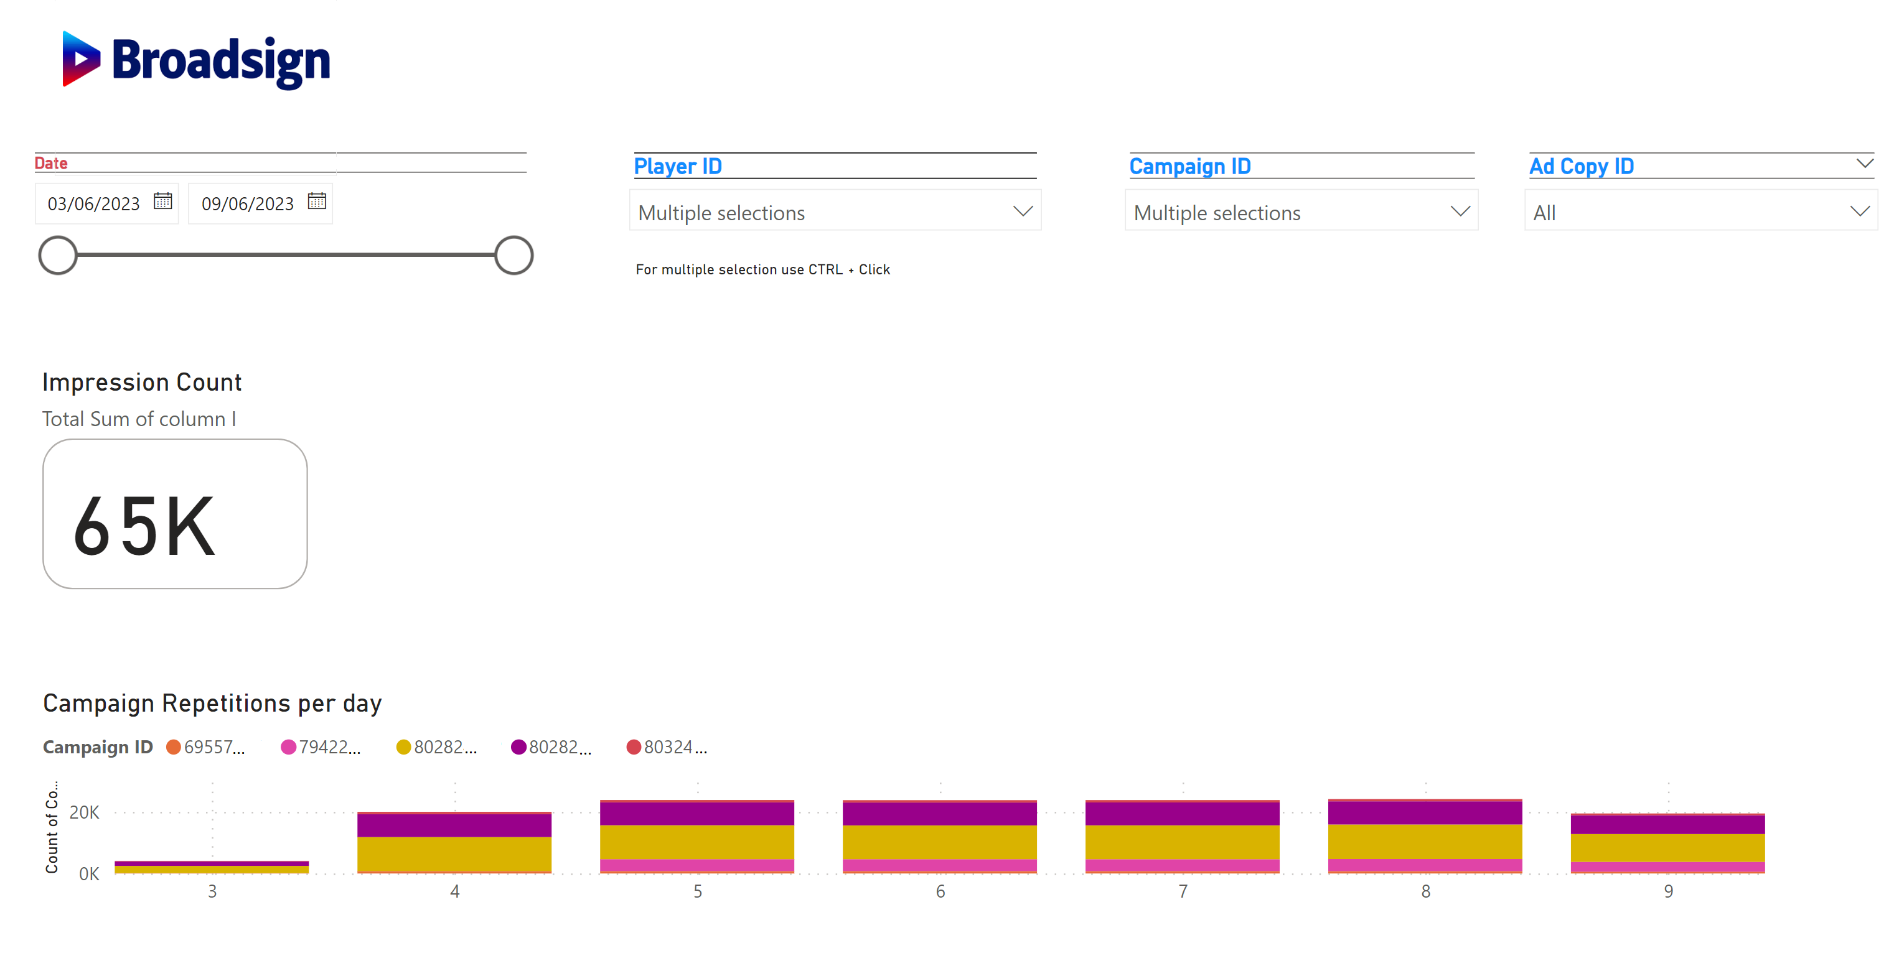This screenshot has width=1899, height=953.
Task: Expand the Player ID dropdown
Action: coord(1022,212)
